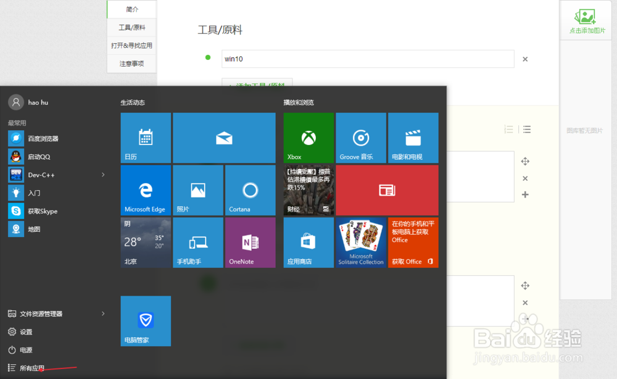
Task: Click the win10 tool input field
Action: point(368,59)
